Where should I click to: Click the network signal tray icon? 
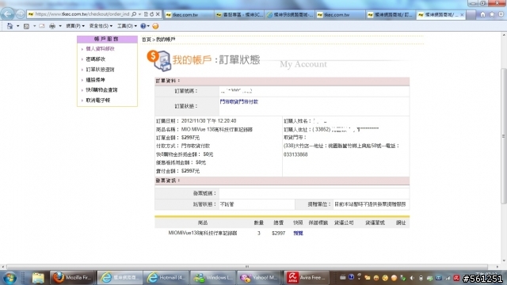coord(448,278)
